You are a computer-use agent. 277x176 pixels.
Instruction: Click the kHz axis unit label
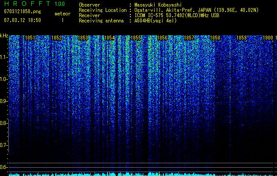click(x=4, y=36)
